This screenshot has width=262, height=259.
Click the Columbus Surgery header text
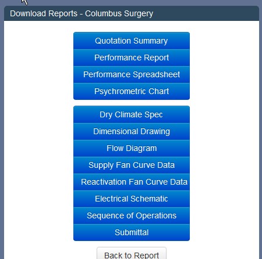click(119, 14)
